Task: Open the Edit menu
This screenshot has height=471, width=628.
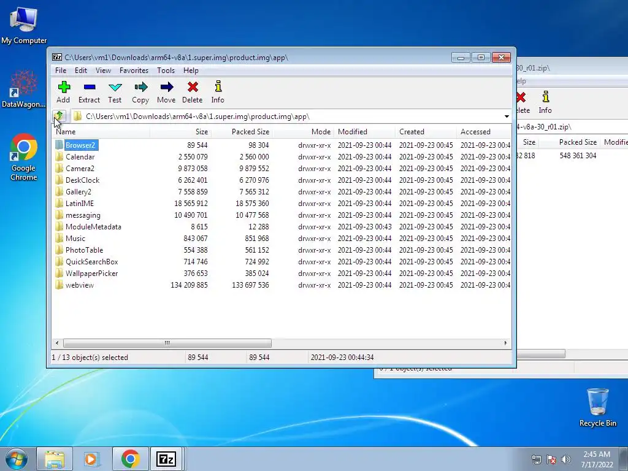Action: coord(81,71)
